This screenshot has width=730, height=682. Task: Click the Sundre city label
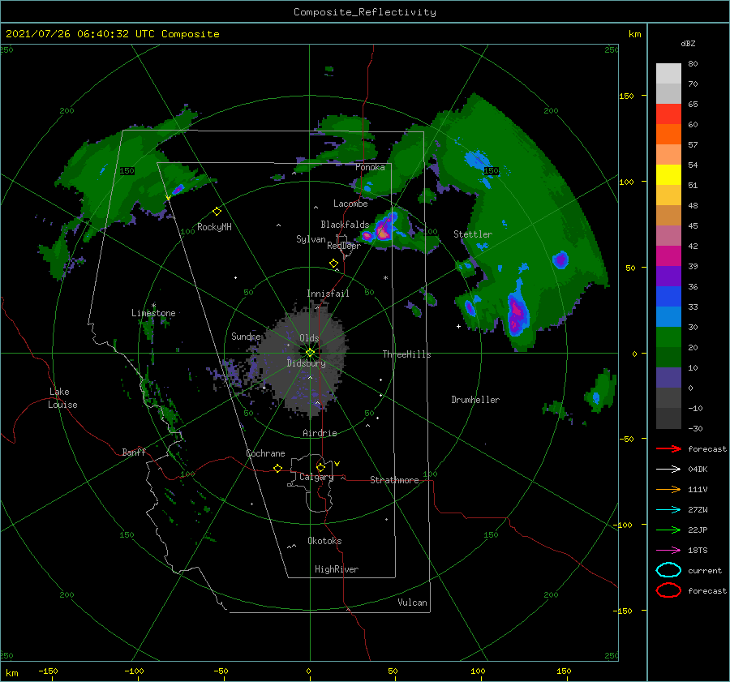(x=246, y=336)
